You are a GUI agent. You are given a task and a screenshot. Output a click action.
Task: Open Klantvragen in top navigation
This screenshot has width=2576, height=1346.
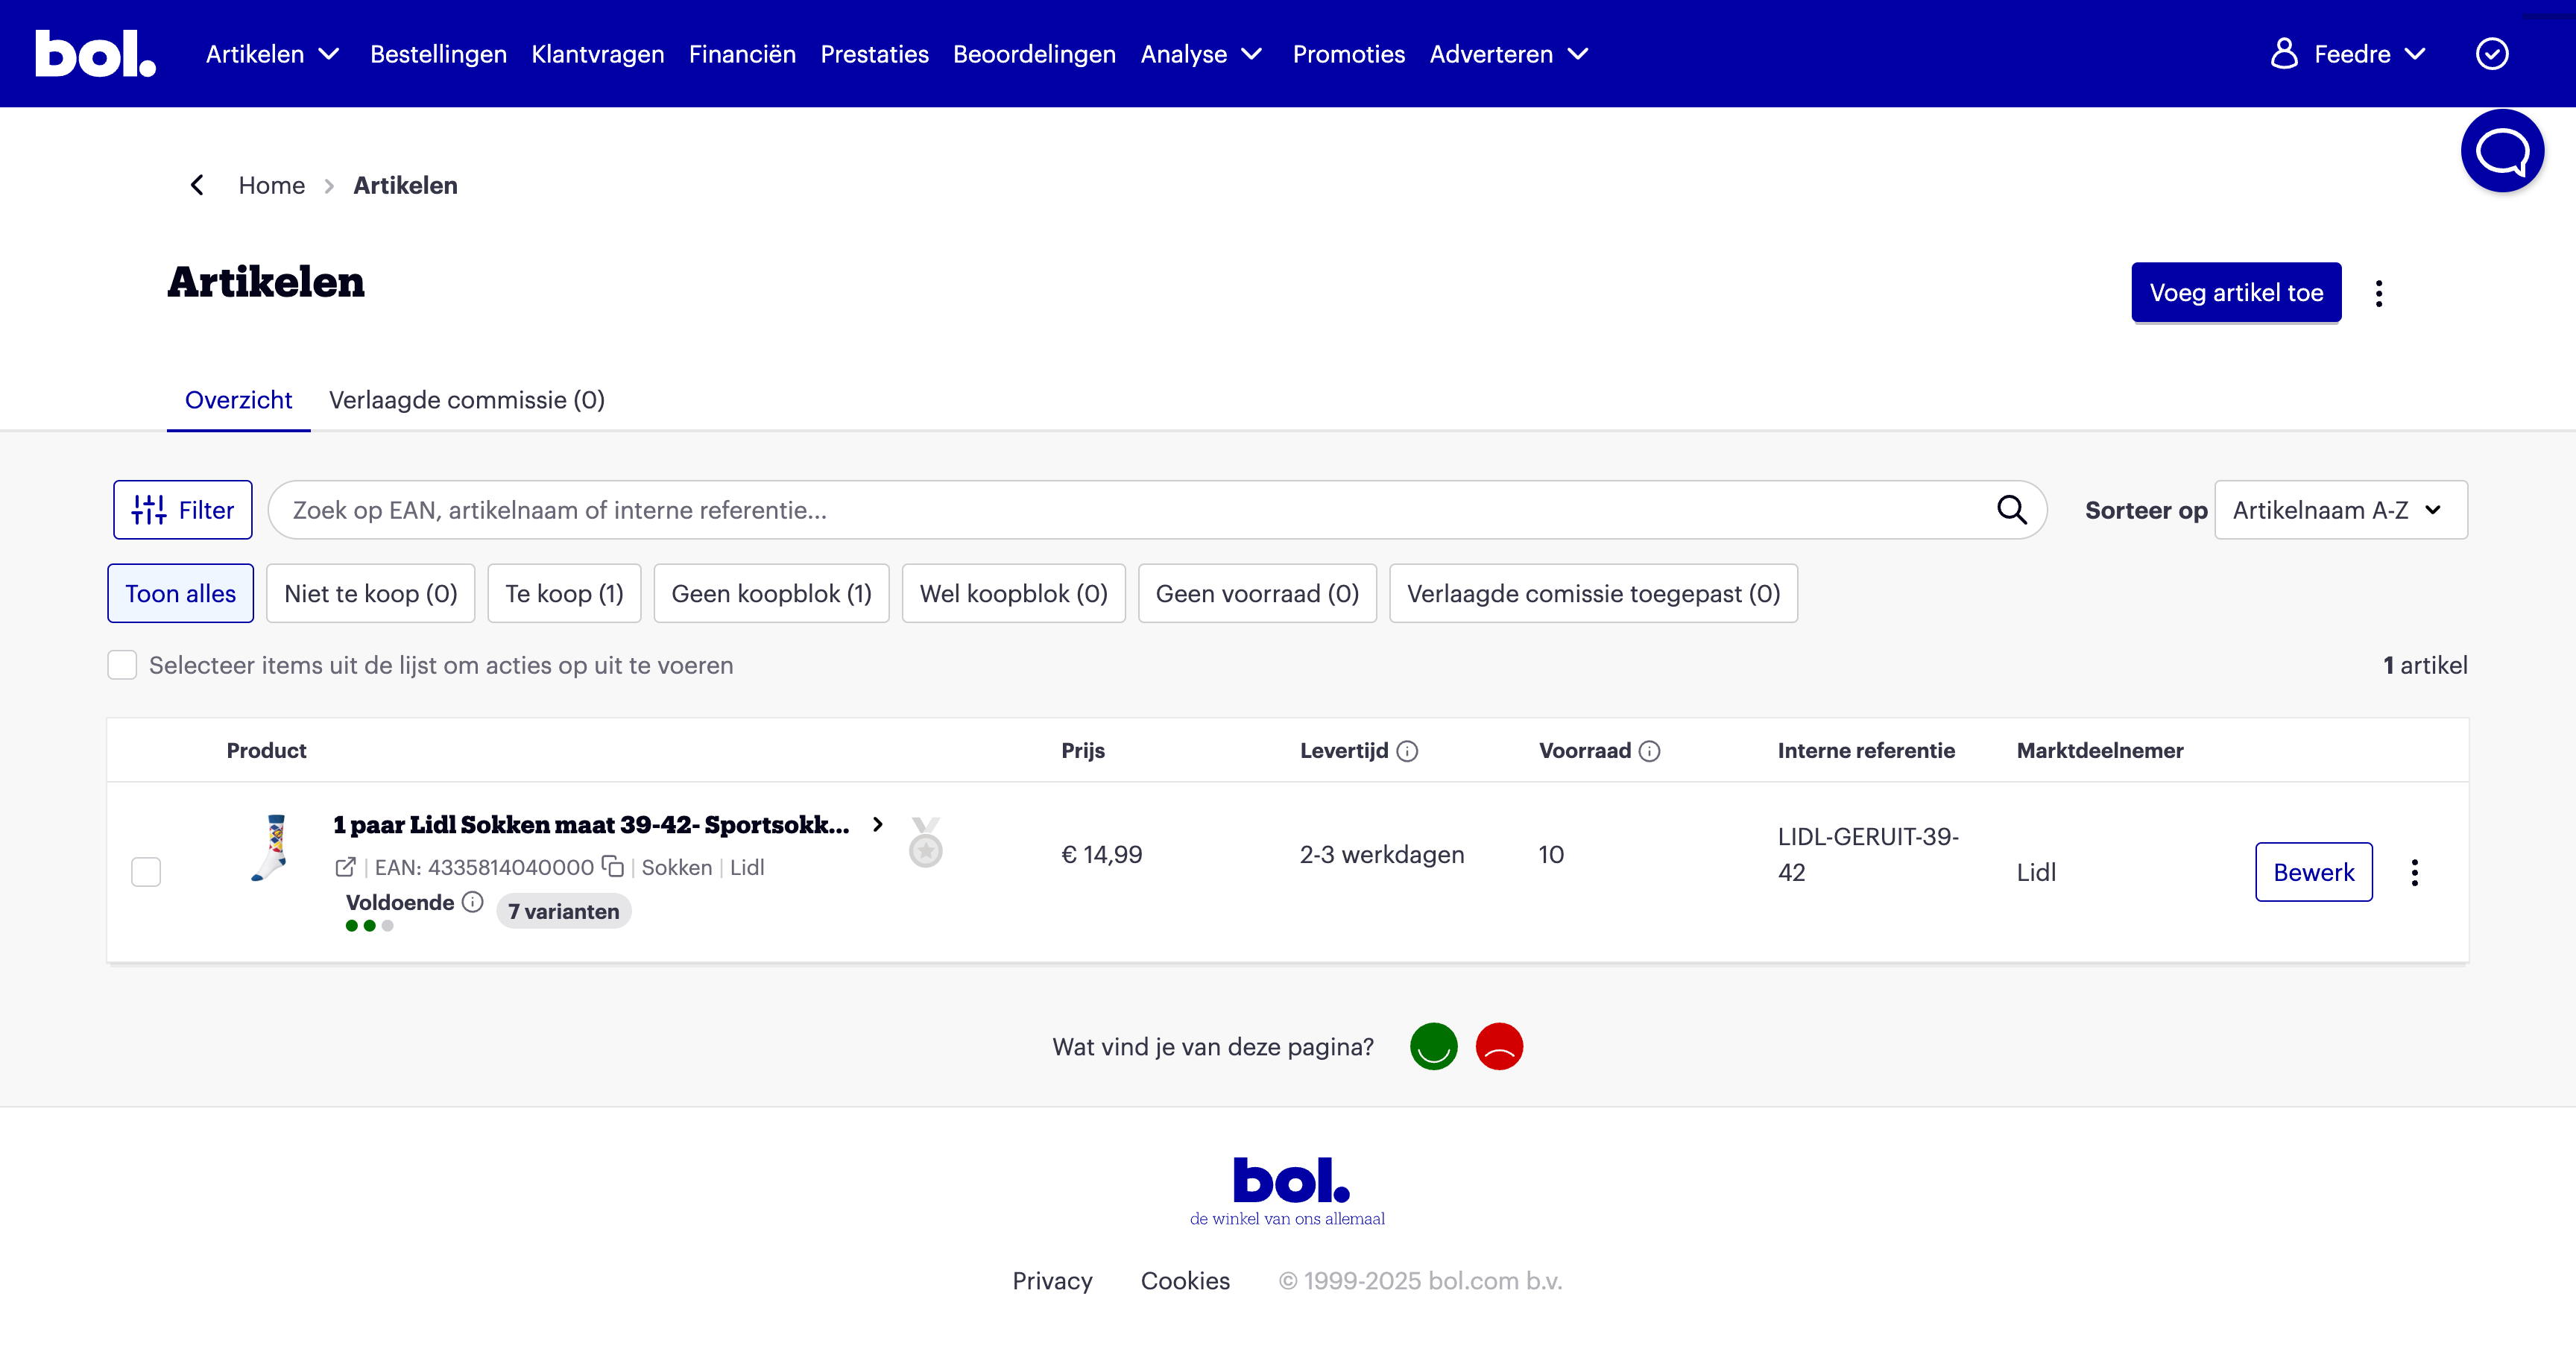[597, 54]
